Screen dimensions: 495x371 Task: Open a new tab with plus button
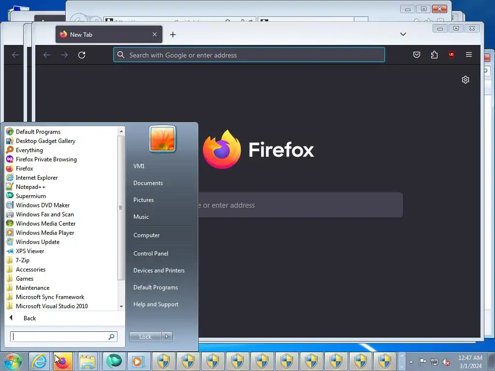(173, 34)
